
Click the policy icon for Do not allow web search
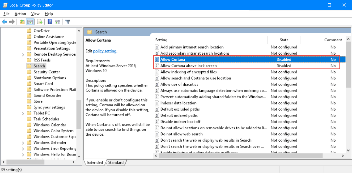[157, 134]
